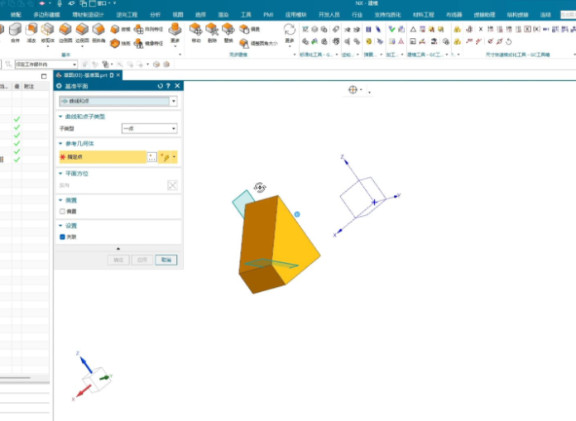This screenshot has width=576, height=421.
Task: Open the plane type dropdown showing 曲线和点
Action: pyautogui.click(x=118, y=101)
